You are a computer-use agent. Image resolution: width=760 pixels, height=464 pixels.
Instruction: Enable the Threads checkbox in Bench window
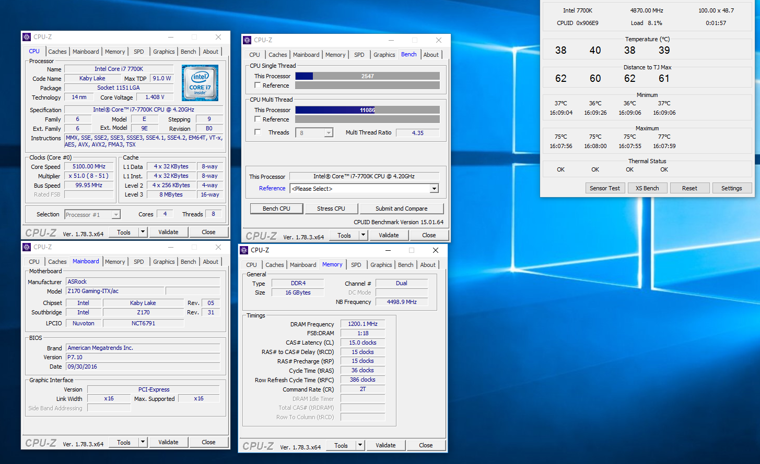258,132
